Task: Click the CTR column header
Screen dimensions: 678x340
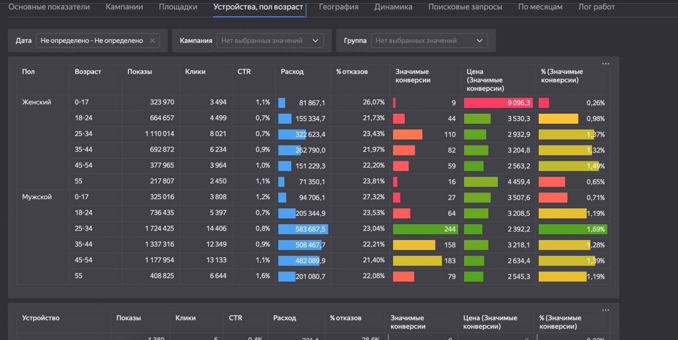Action: (244, 71)
